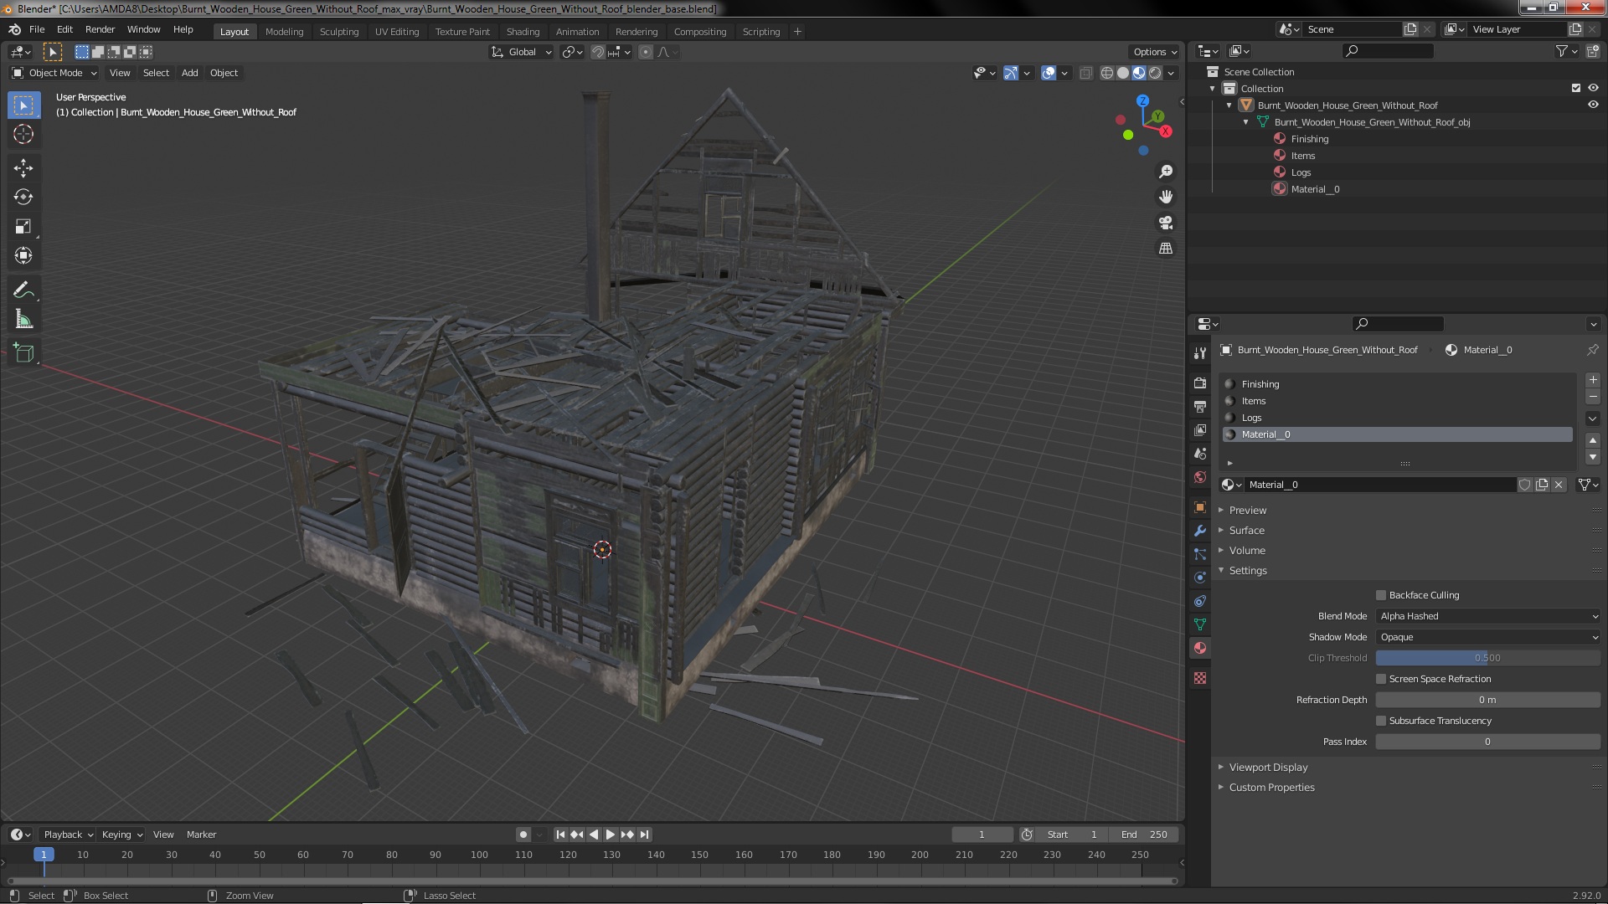This screenshot has width=1608, height=904.
Task: Expand the Volume panel
Action: [x=1246, y=550]
